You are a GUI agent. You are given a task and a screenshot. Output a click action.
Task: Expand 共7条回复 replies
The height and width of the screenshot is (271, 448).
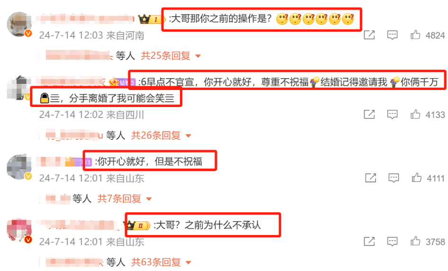[x=125, y=199]
